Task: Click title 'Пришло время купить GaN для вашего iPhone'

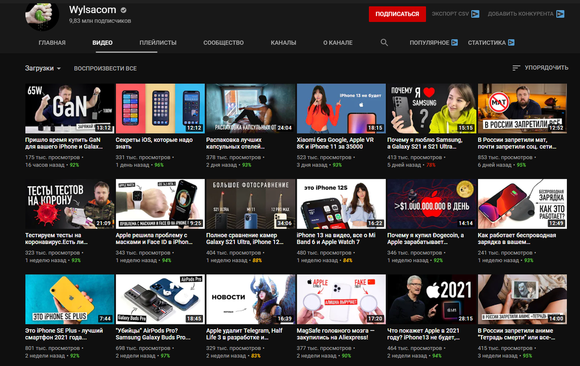Action: [64, 143]
